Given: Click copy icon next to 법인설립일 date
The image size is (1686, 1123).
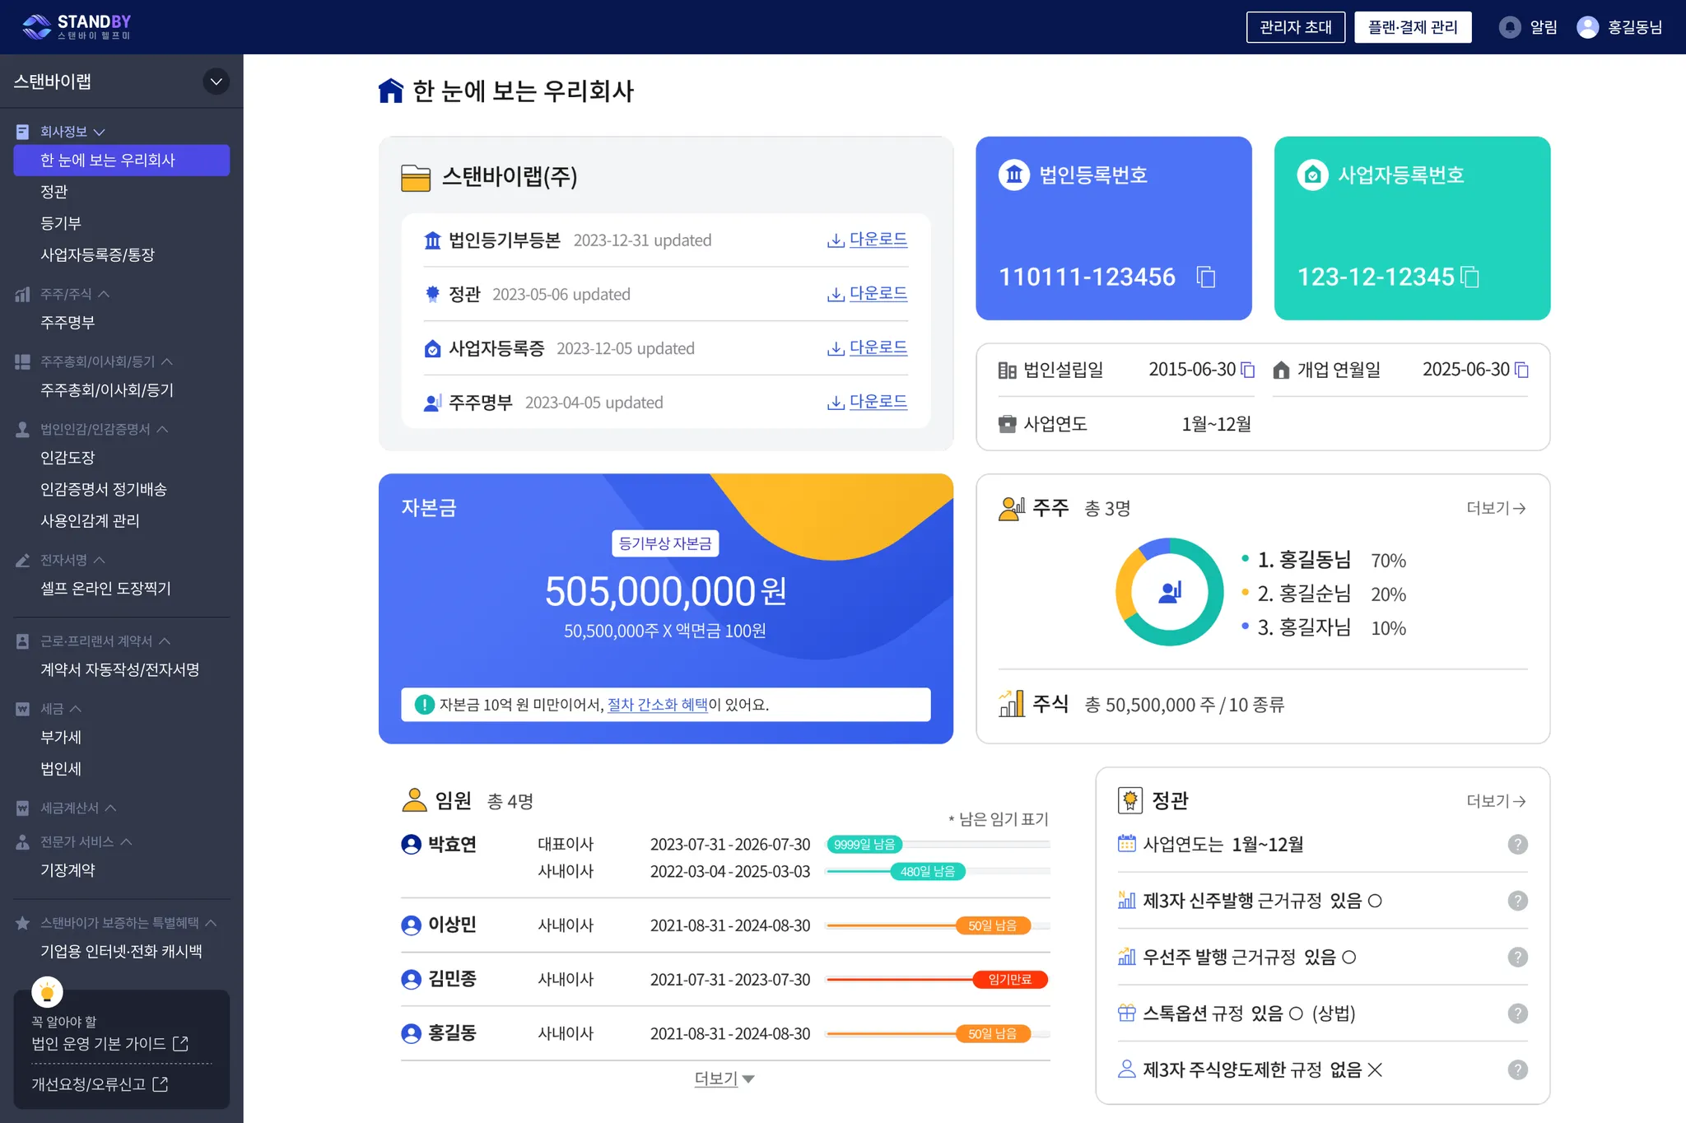Looking at the screenshot, I should (x=1248, y=370).
